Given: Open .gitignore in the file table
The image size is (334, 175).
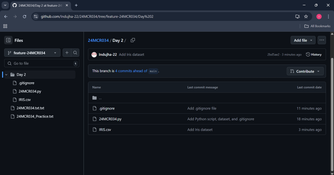Looking at the screenshot, I should coord(107,108).
